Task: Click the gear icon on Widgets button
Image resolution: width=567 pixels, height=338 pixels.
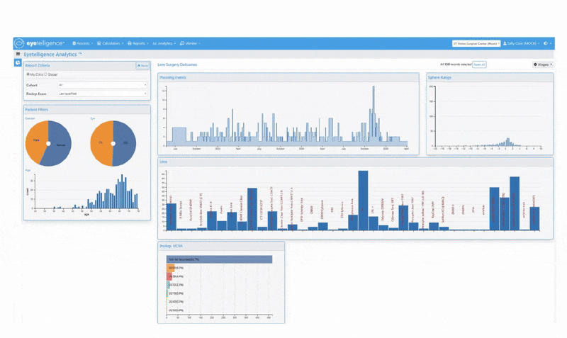Action: click(536, 64)
